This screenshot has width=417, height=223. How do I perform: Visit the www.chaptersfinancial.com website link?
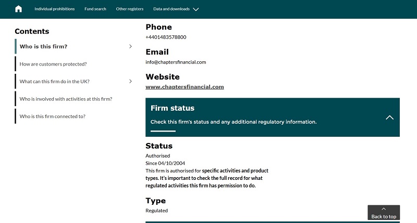pyautogui.click(x=185, y=87)
